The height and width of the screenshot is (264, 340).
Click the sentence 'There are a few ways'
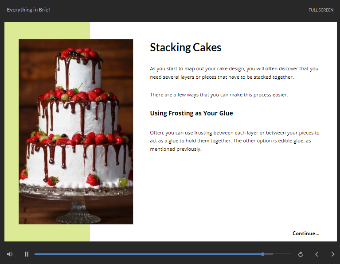coord(219,95)
